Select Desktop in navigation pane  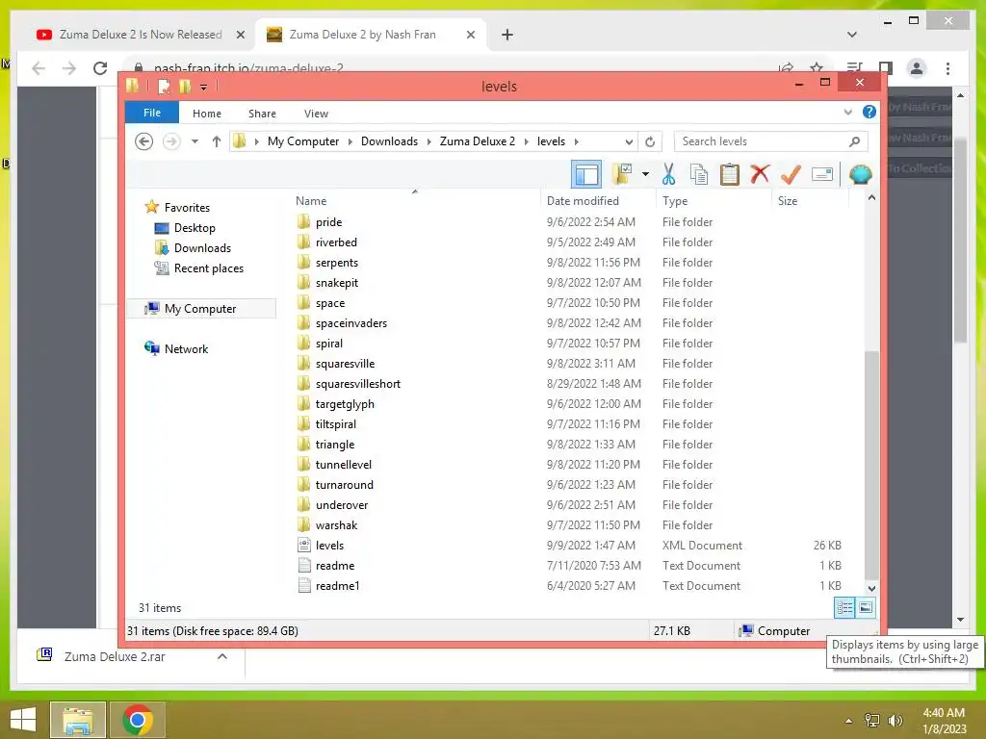(x=195, y=227)
